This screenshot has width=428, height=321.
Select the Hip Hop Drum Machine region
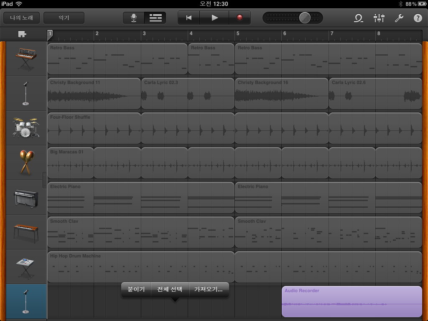pos(141,267)
